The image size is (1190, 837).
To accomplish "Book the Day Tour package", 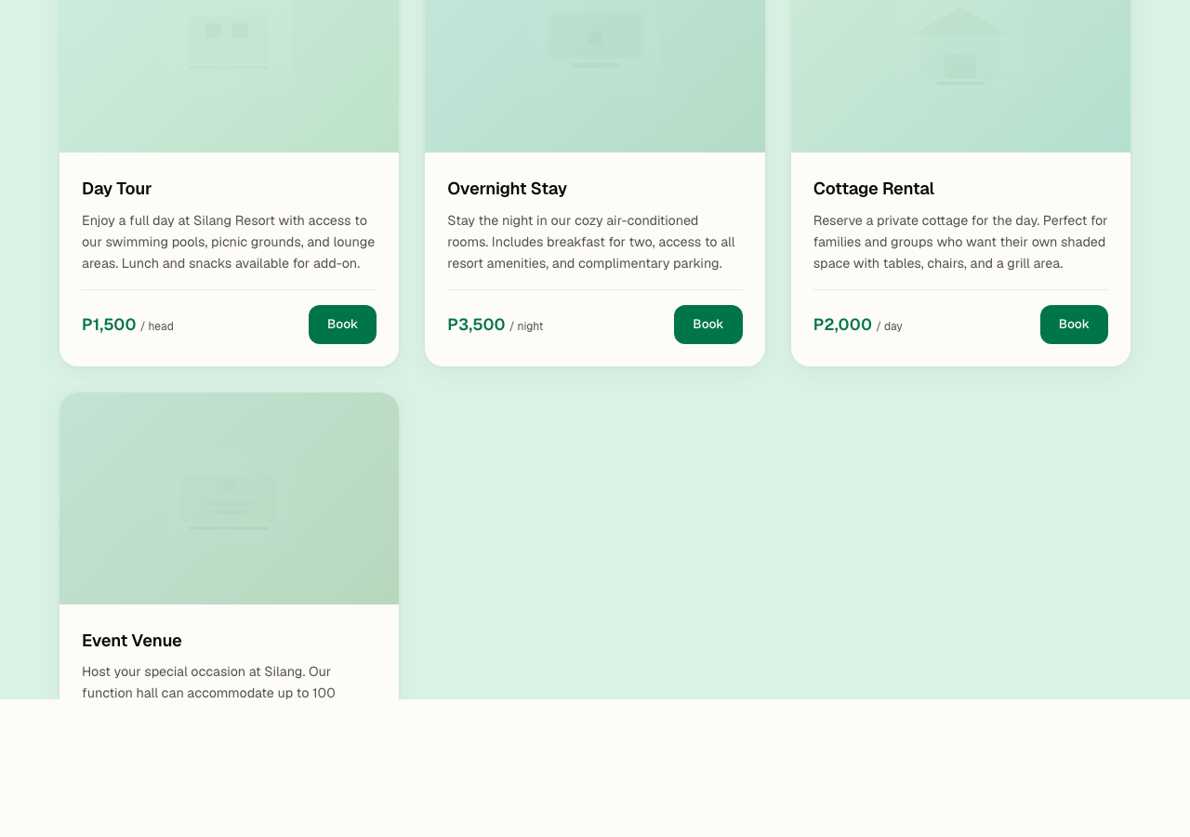I will (x=342, y=325).
